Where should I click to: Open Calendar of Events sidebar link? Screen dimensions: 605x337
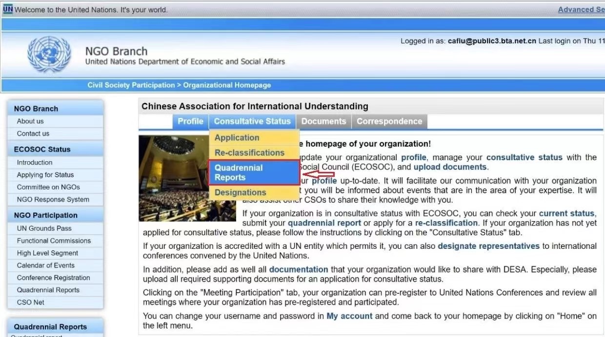coord(46,265)
